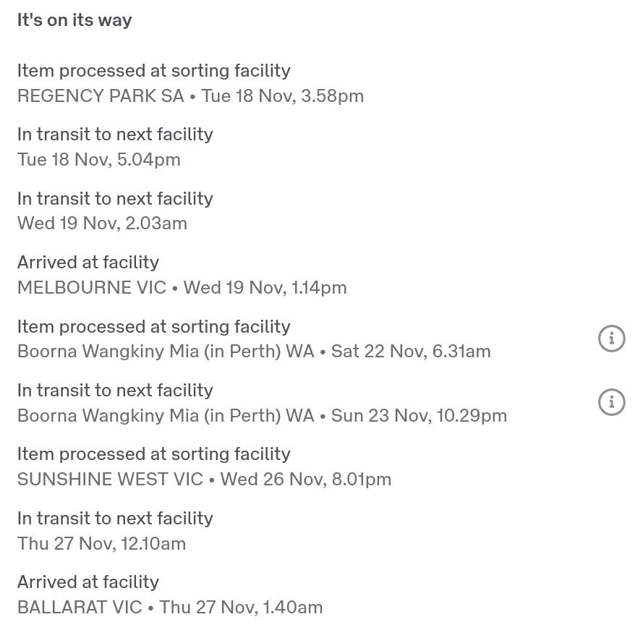Select the MELBOURNE VIC arrival event
The height and width of the screenshot is (630, 643).
tap(182, 286)
